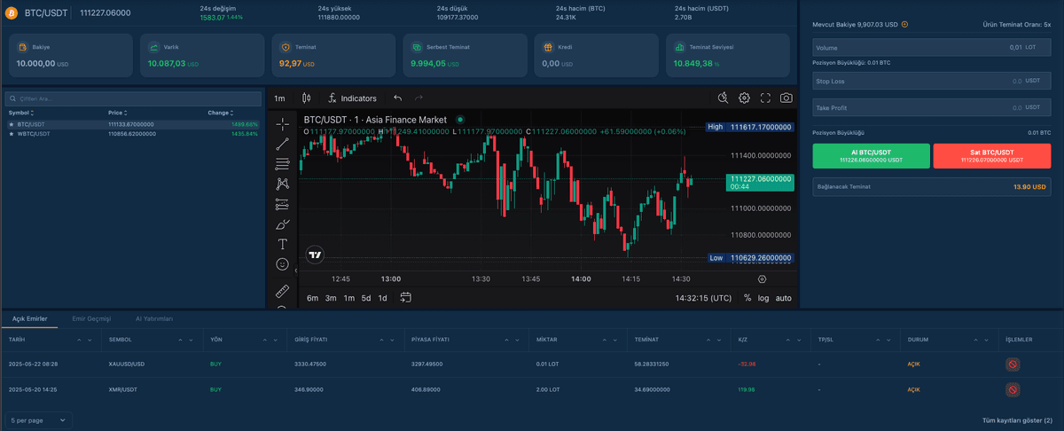Click the Bitcoin logo icon
The image size is (1064, 431).
coord(12,13)
